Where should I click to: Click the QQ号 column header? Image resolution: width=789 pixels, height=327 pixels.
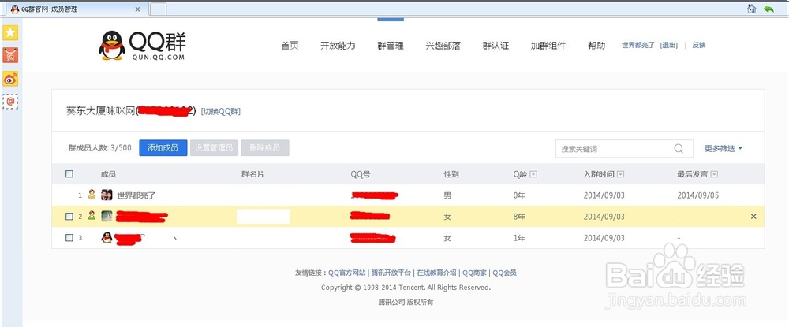tap(361, 174)
